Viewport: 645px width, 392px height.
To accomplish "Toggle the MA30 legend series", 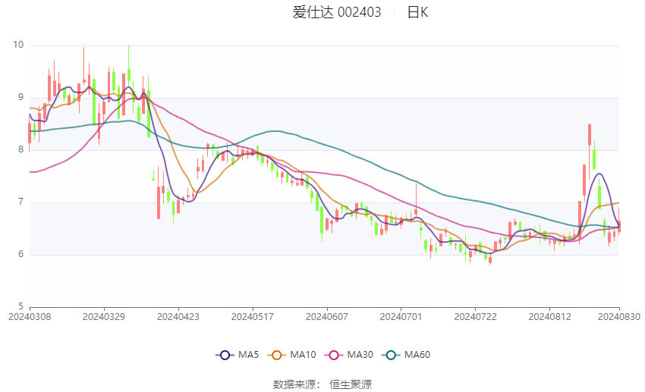I will pyautogui.click(x=349, y=355).
